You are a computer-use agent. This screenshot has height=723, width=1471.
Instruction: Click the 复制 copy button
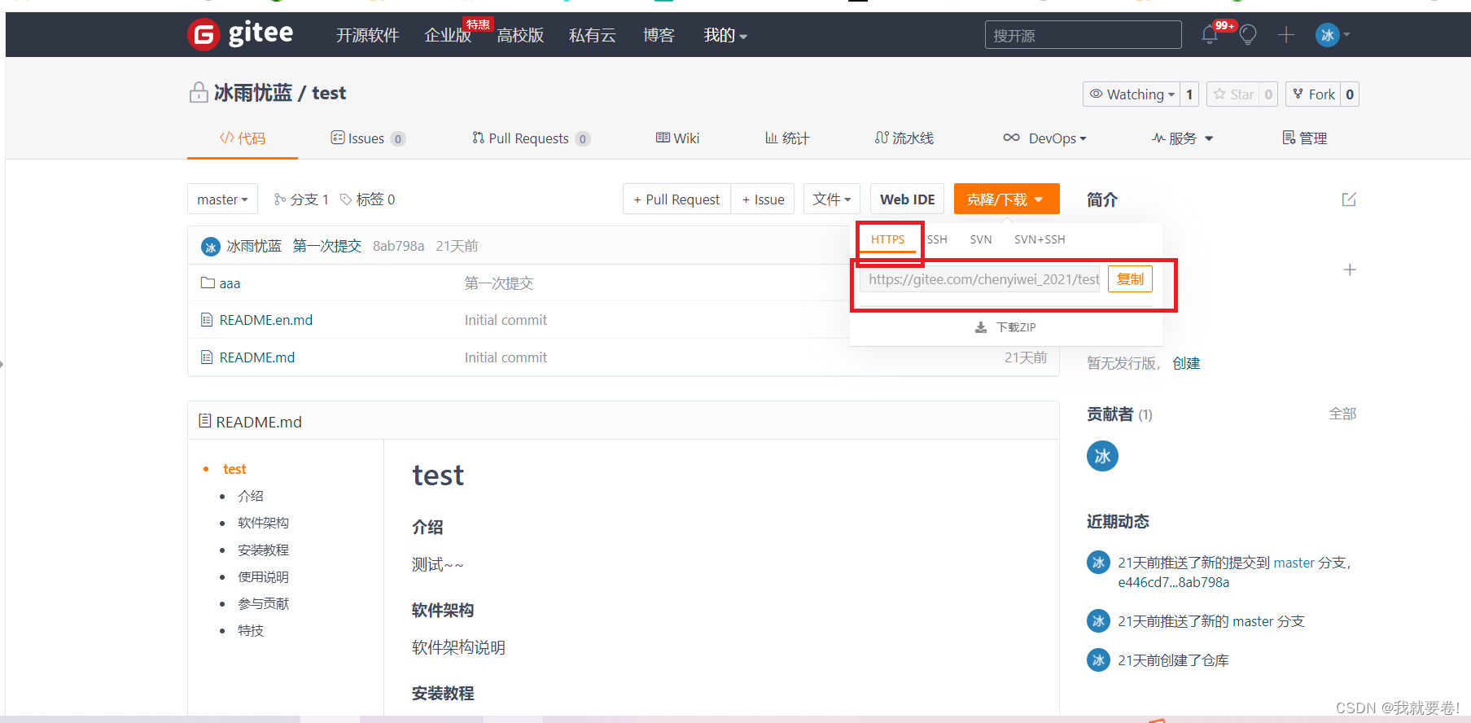tap(1130, 279)
